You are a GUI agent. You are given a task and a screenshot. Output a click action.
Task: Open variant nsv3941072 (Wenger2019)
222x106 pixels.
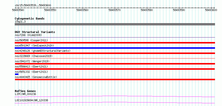(x=32, y=61)
